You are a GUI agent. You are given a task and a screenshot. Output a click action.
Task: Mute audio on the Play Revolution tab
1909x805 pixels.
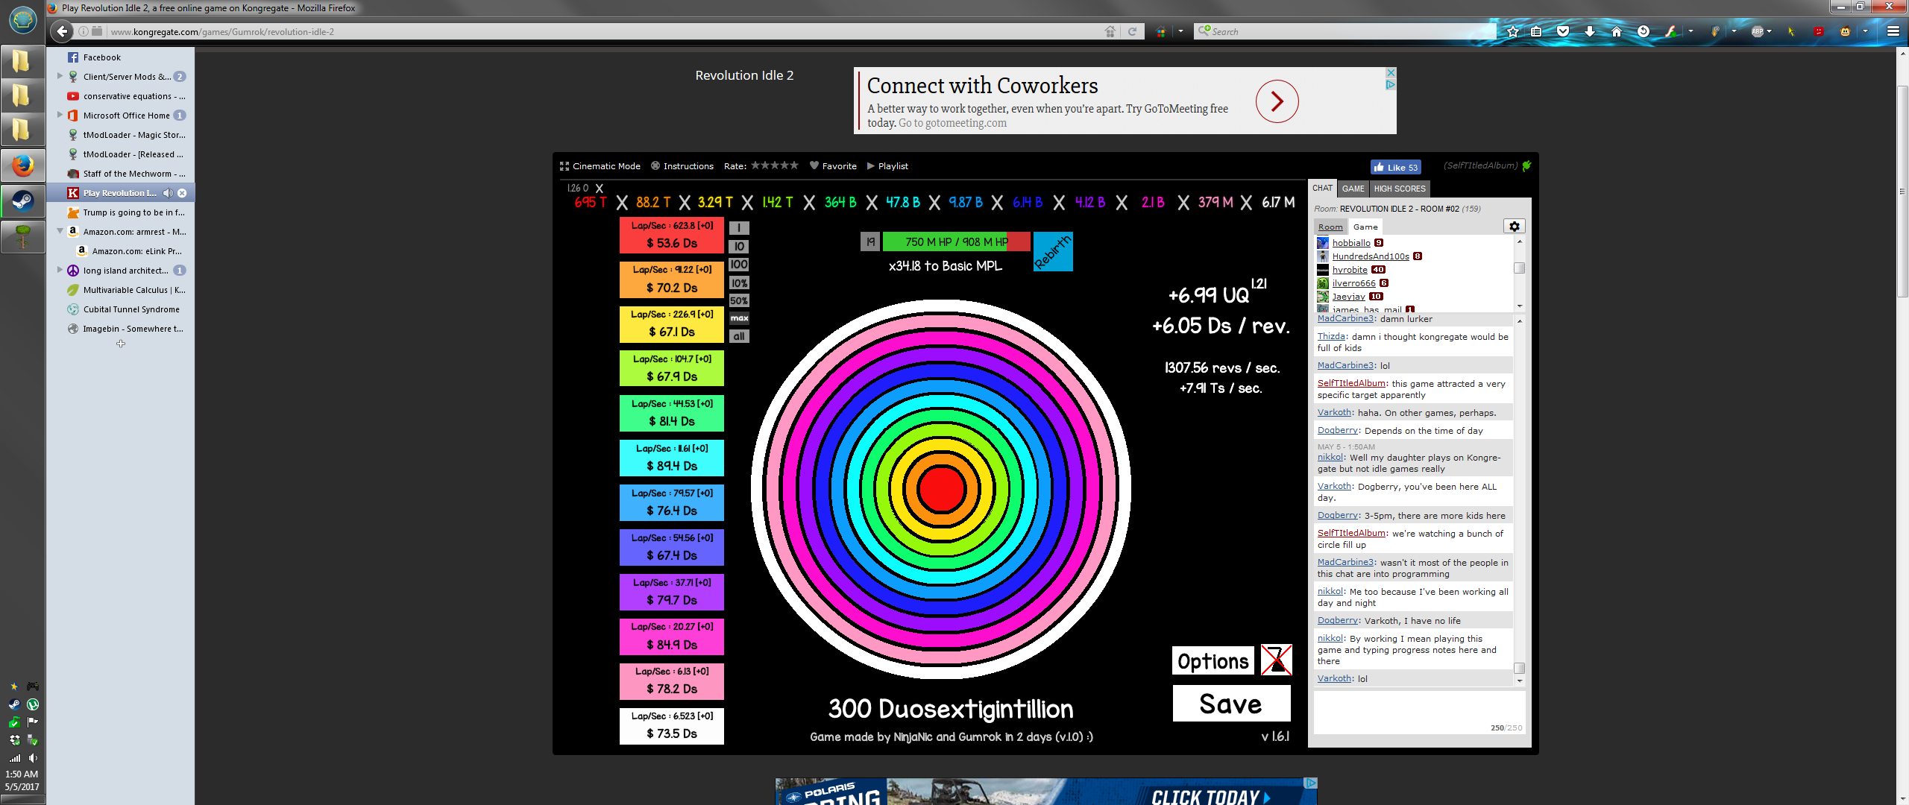(x=168, y=193)
